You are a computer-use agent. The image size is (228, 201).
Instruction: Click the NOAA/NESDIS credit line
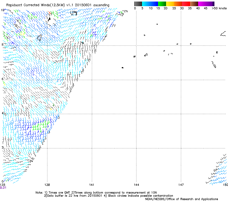tap(181, 199)
